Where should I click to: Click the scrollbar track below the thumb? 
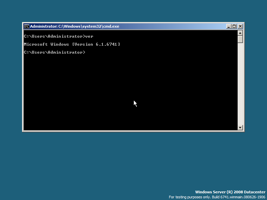(240, 83)
